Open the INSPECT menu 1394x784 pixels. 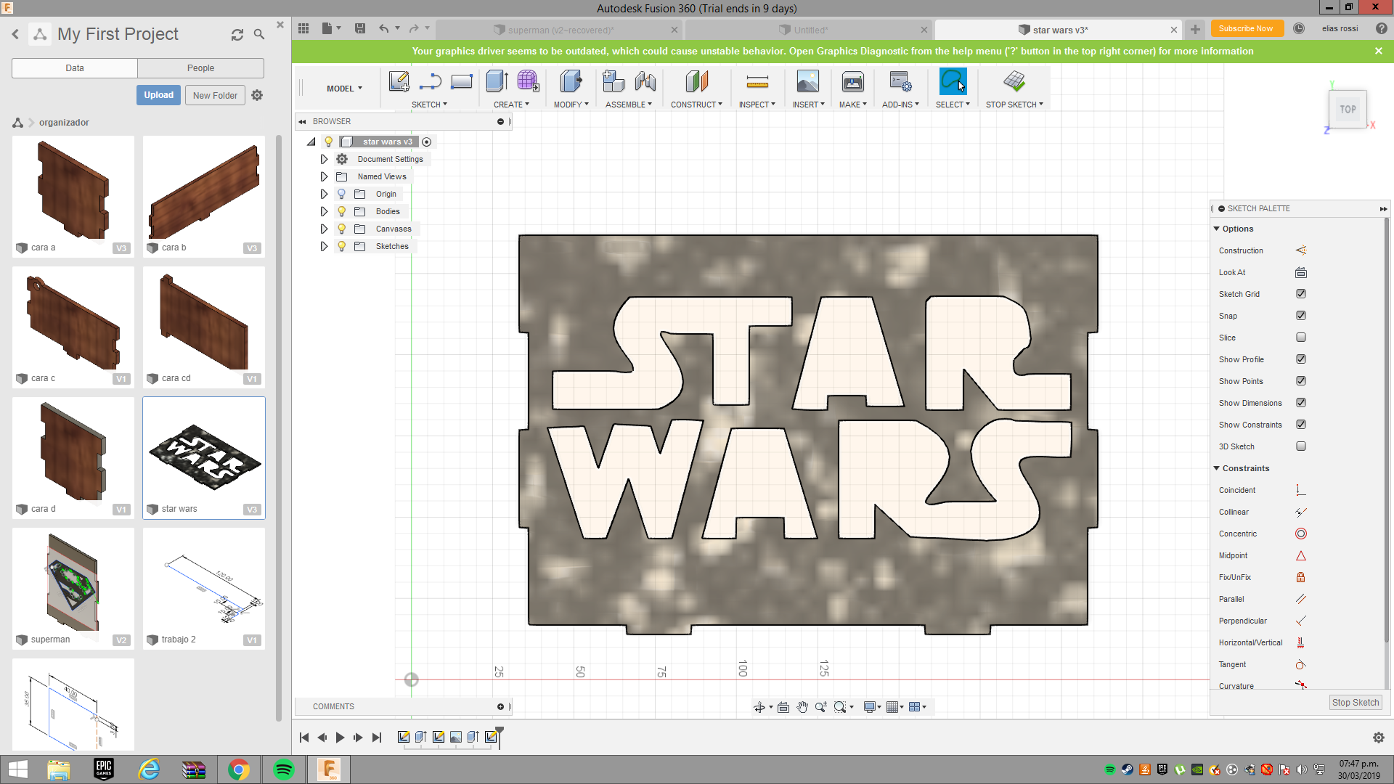(757, 105)
